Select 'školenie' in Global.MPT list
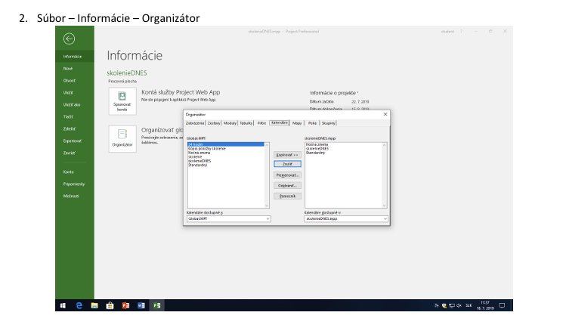 [x=195, y=157]
